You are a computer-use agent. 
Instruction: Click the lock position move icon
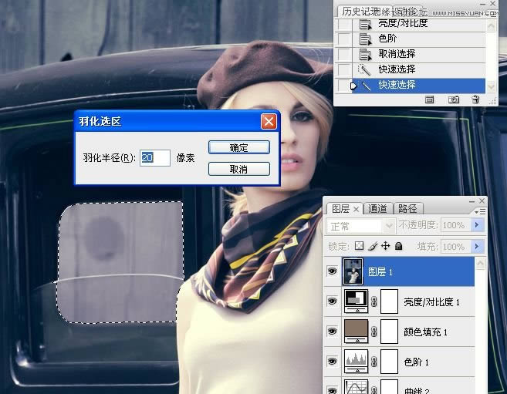(x=385, y=247)
